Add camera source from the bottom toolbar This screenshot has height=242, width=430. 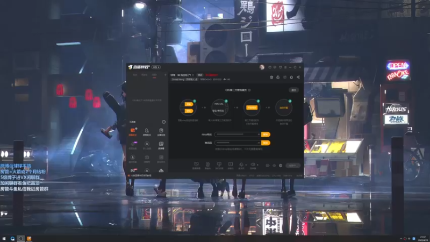[x=207, y=166]
